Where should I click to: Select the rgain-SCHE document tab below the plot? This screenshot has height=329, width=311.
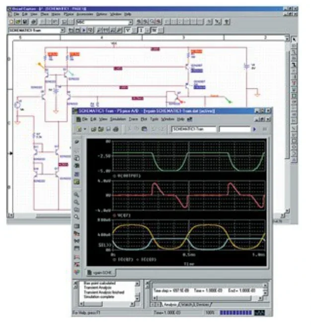pos(101,272)
